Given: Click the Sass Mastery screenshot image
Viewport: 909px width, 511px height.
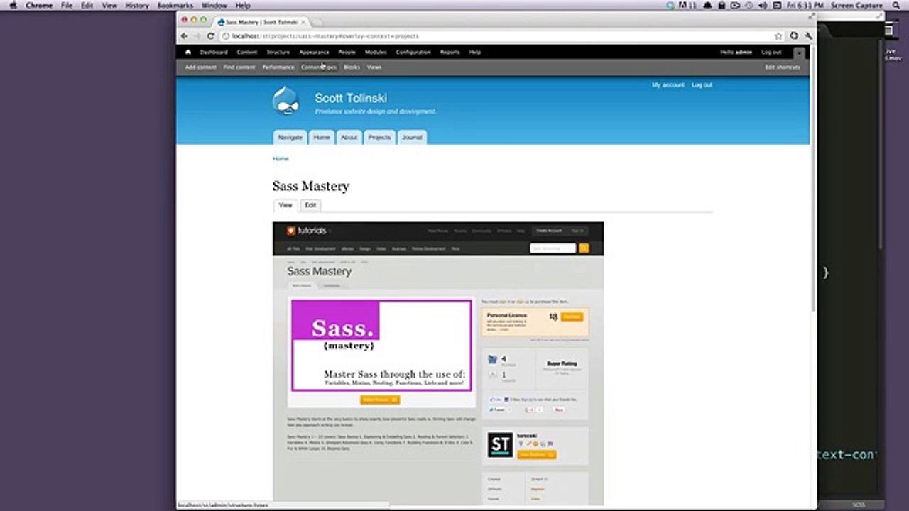Looking at the screenshot, I should (x=438, y=363).
